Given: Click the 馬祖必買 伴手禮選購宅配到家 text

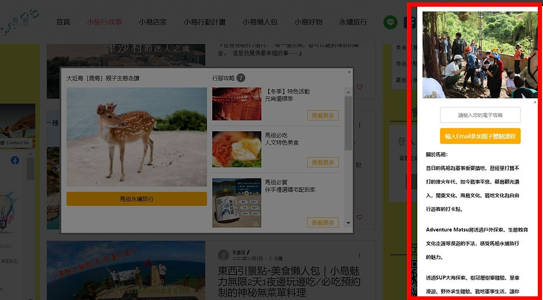Looking at the screenshot, I should pos(290,186).
